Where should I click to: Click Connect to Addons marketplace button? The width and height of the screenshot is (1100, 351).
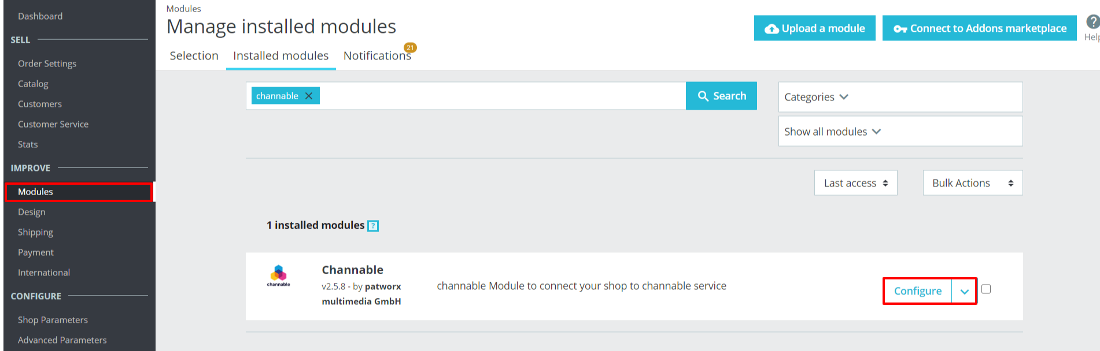[979, 28]
